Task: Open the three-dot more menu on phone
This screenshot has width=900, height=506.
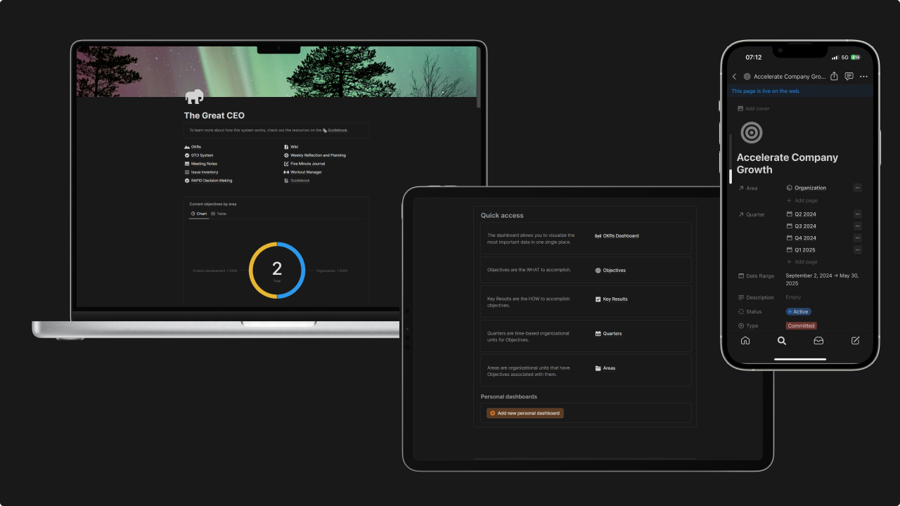Action: pos(863,77)
